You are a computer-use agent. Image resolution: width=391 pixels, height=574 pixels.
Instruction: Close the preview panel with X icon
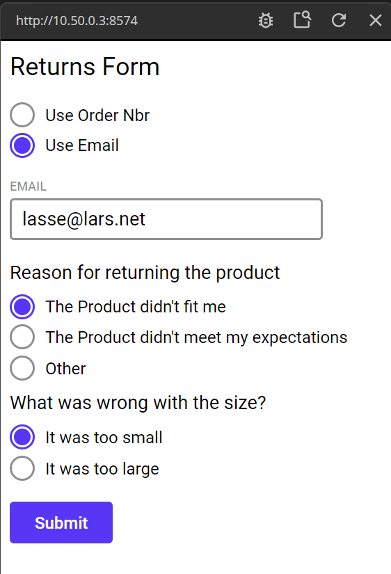point(376,20)
